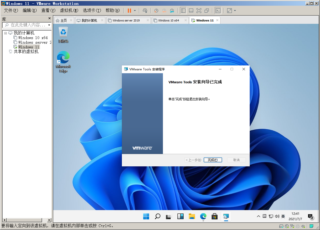Open the Recycle Bin (回收站) desktop icon

(x=63, y=34)
